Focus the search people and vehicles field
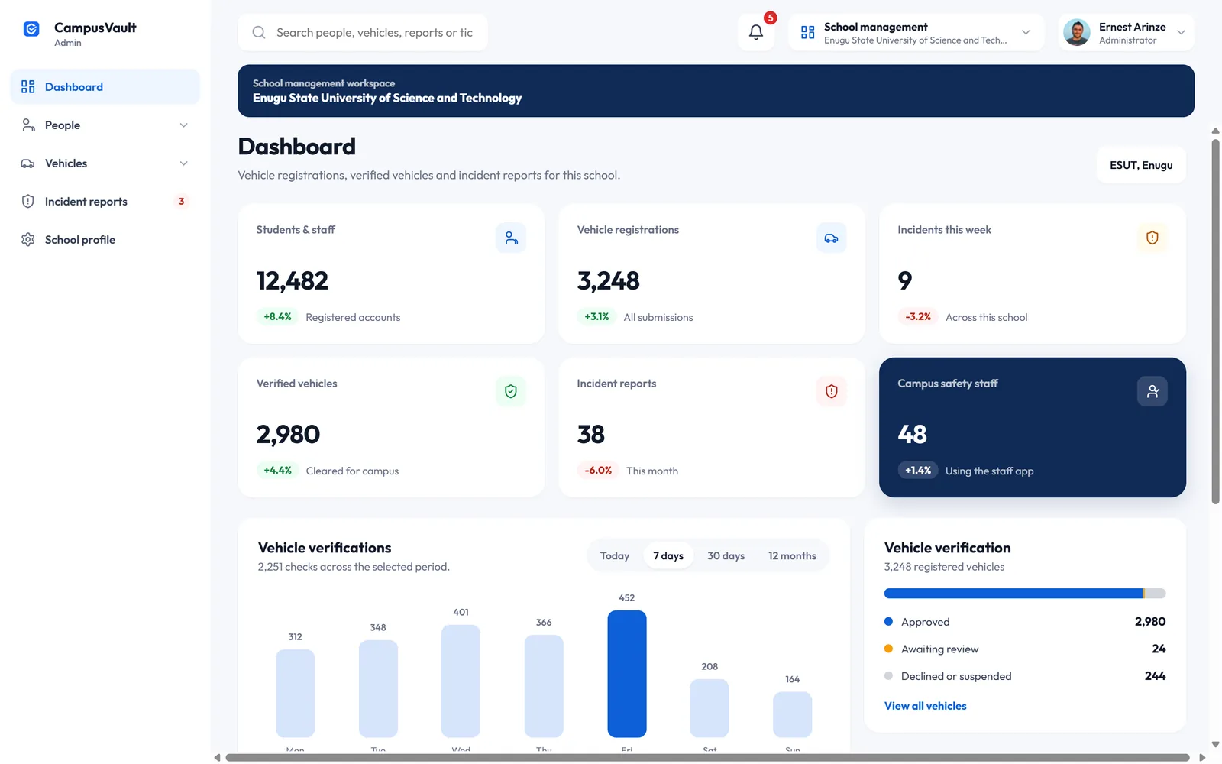 [363, 32]
